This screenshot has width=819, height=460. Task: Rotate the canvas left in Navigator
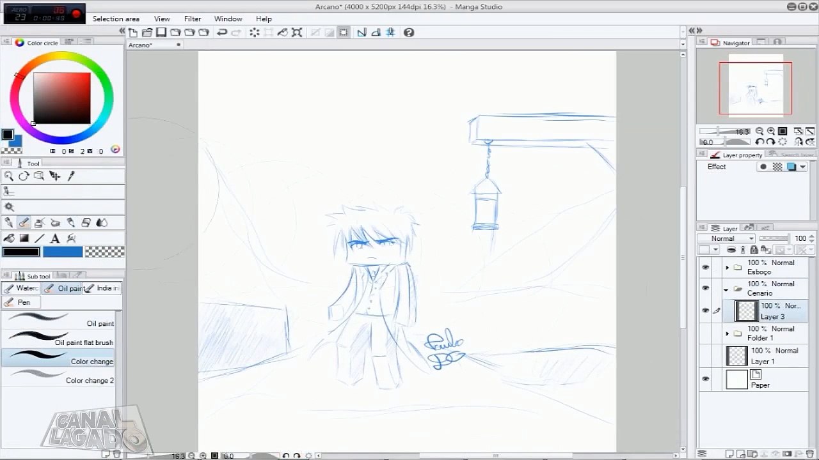pos(759,142)
